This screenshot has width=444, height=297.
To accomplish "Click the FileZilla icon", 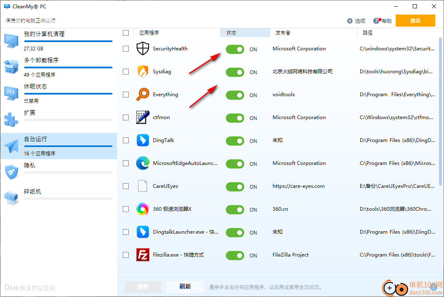I will coord(143,255).
